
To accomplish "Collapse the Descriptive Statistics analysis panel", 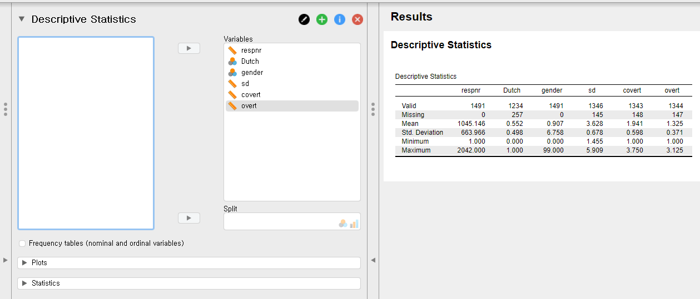I will tap(22, 19).
